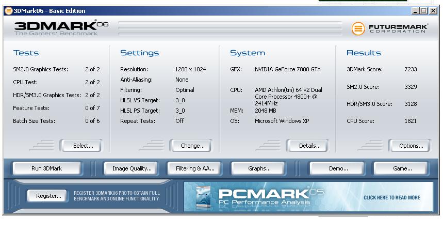Click the Tests section heading
443x249 pixels.
pyautogui.click(x=26, y=53)
